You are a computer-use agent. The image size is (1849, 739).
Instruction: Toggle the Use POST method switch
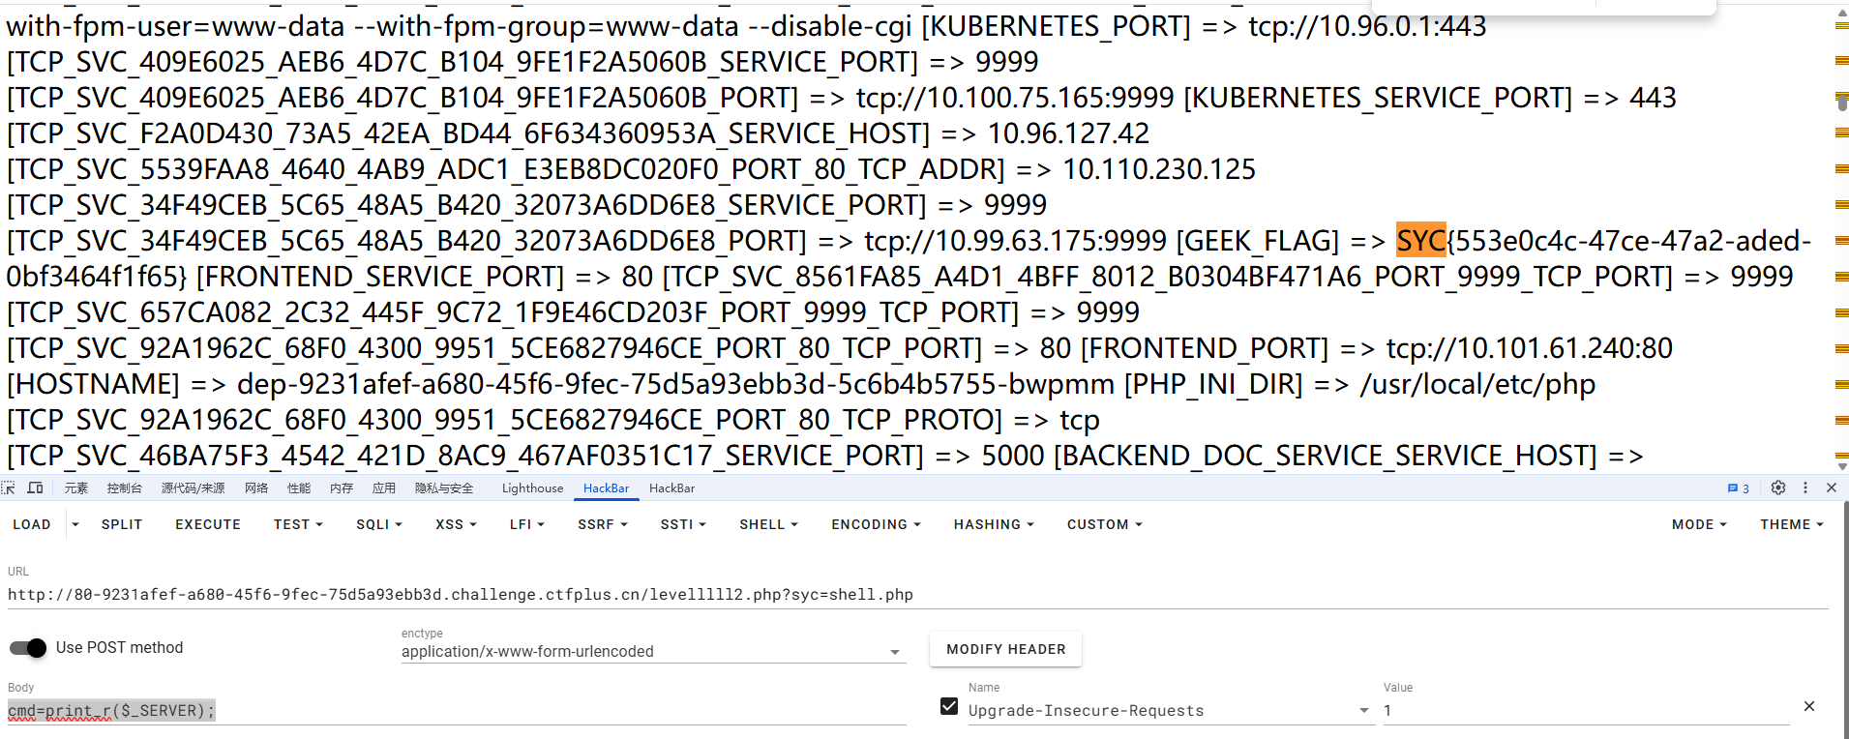tap(27, 648)
